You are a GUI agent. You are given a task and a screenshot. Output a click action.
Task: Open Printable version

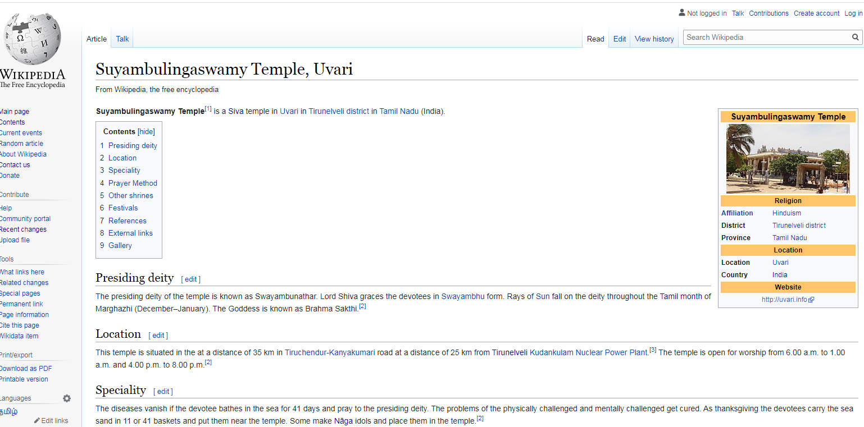tap(24, 379)
